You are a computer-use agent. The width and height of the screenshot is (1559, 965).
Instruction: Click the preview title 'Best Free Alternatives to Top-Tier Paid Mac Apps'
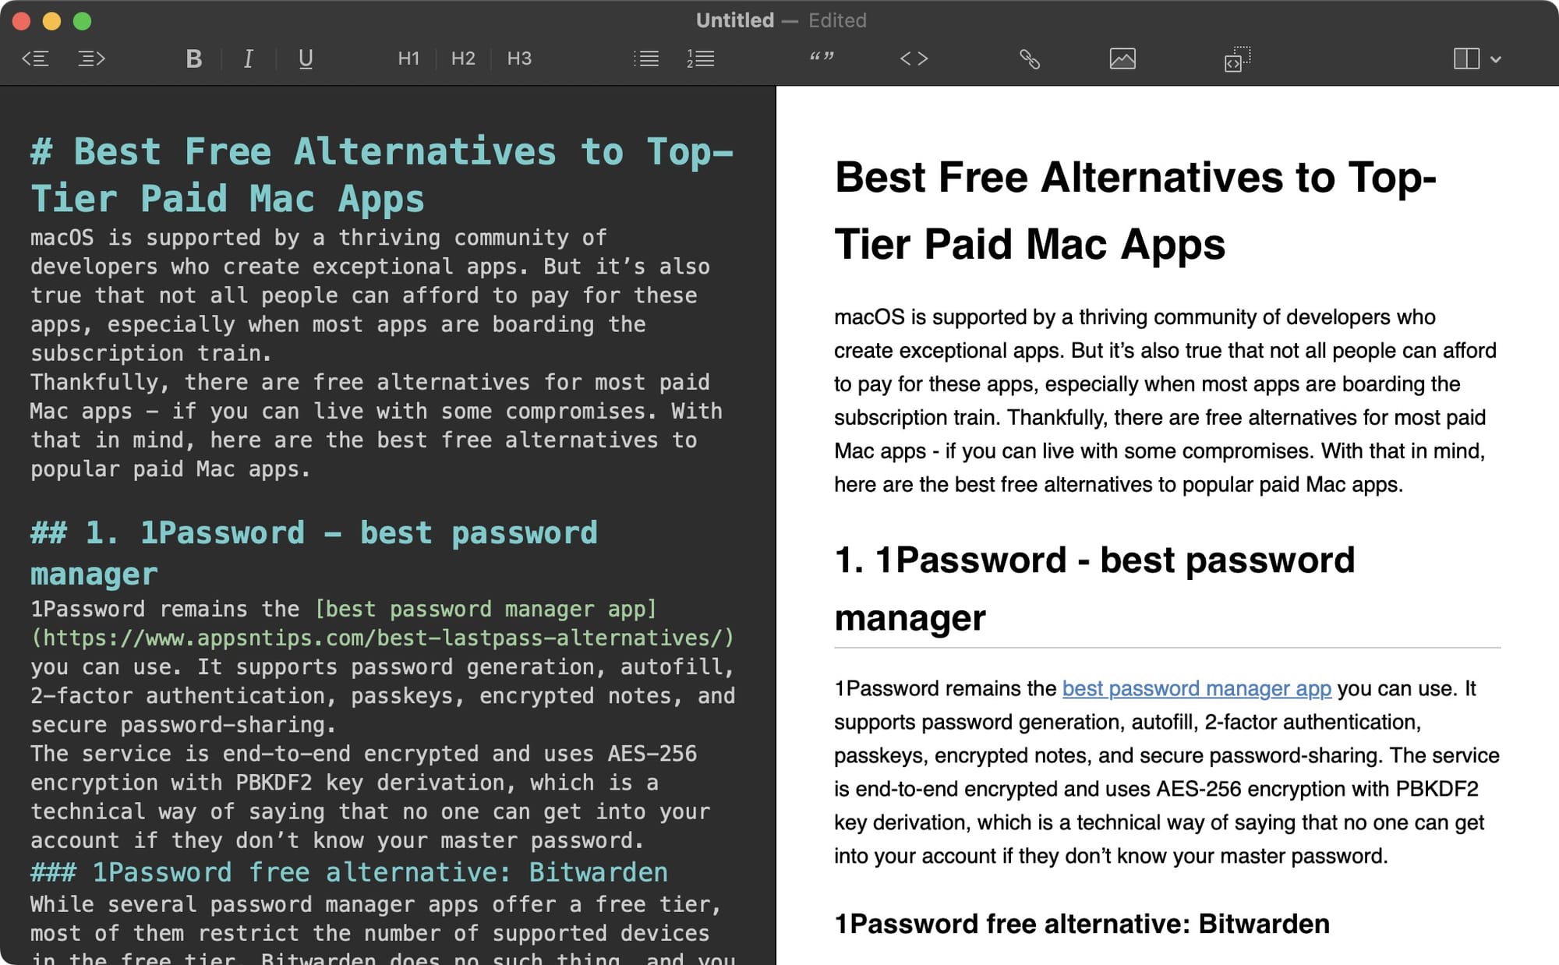click(x=1135, y=210)
